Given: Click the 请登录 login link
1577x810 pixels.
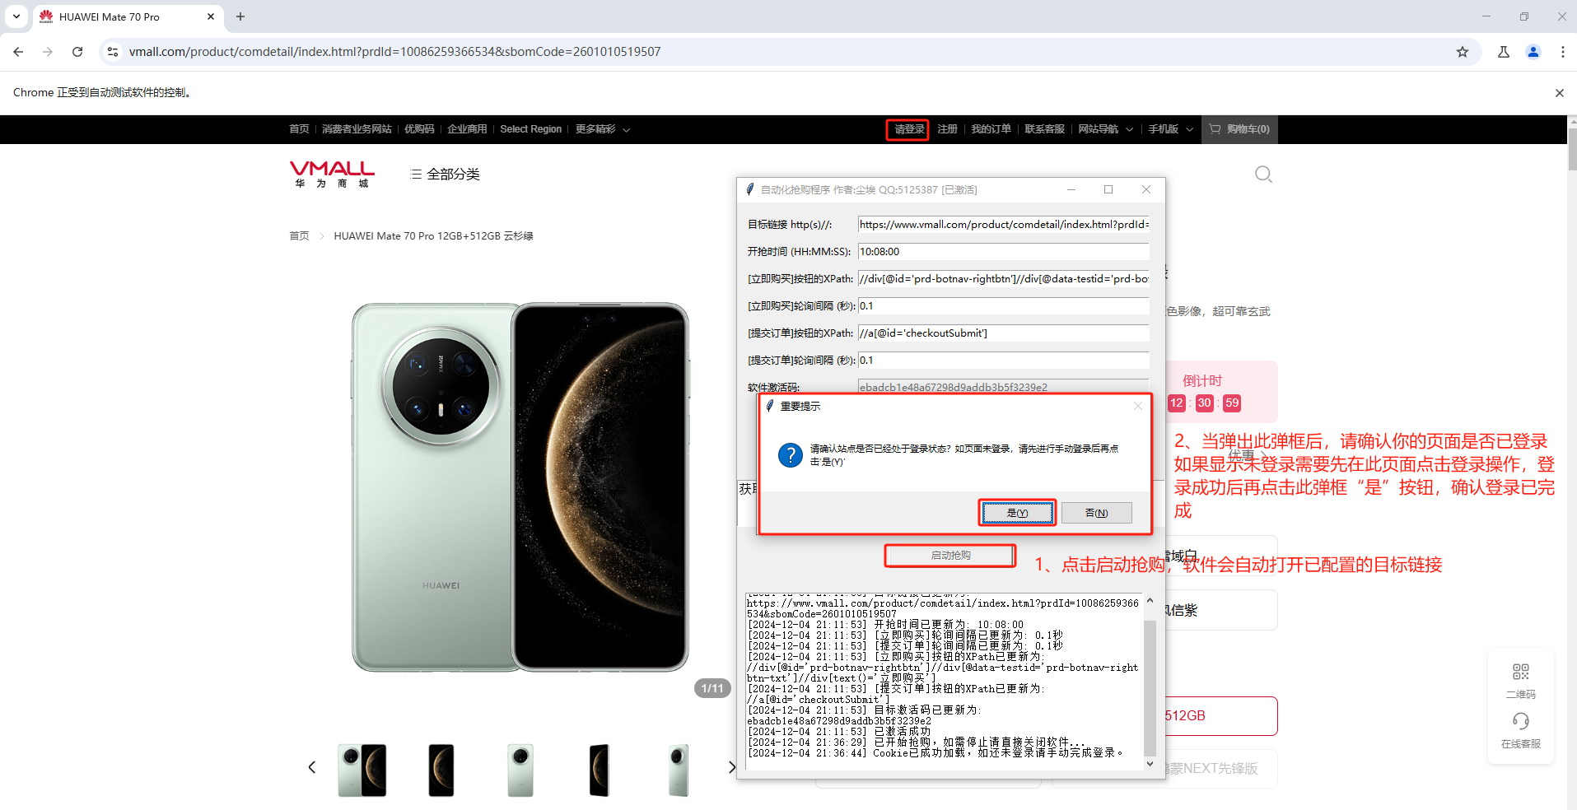Looking at the screenshot, I should pos(908,129).
